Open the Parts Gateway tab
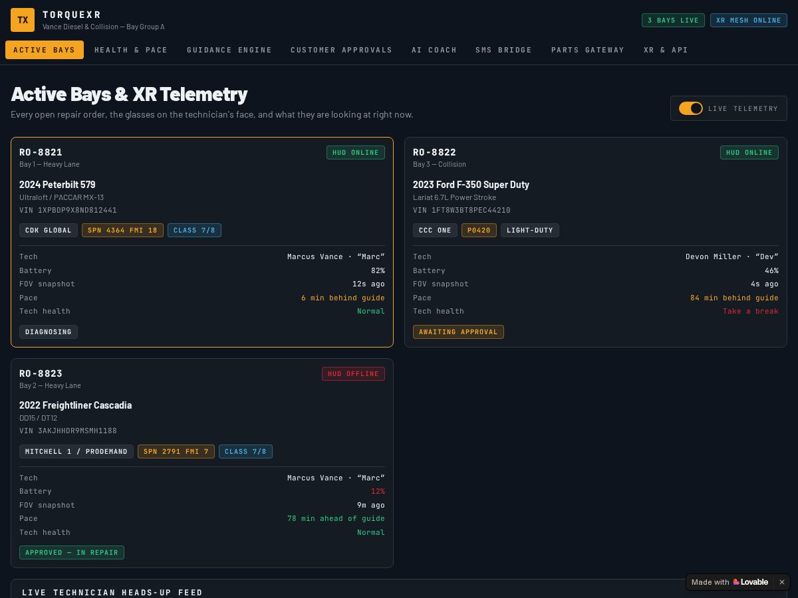This screenshot has height=598, width=798. click(588, 50)
